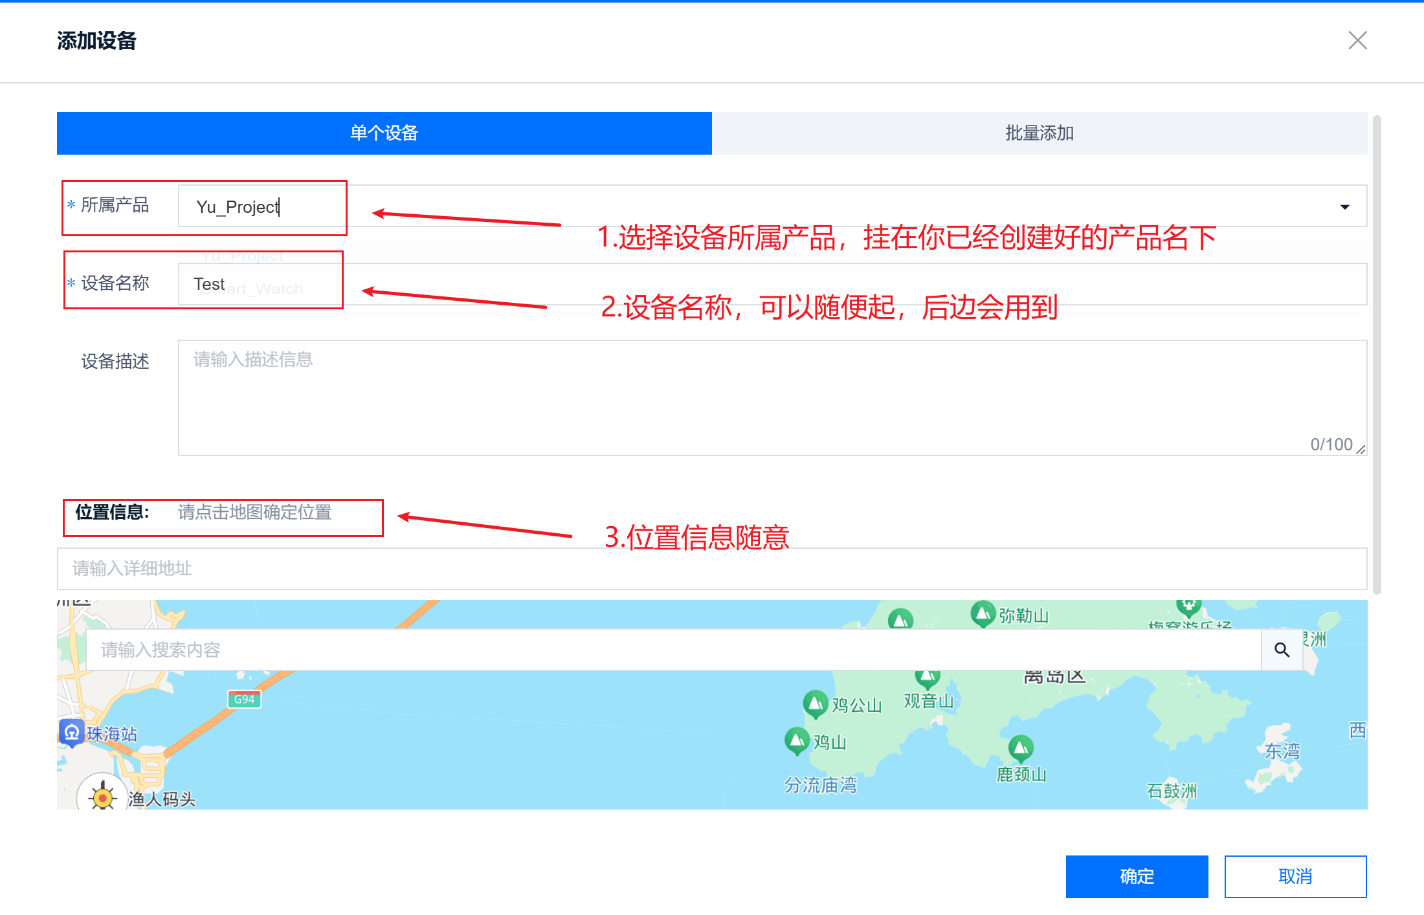
Task: Switch to the 单个设备 tab
Action: (384, 133)
